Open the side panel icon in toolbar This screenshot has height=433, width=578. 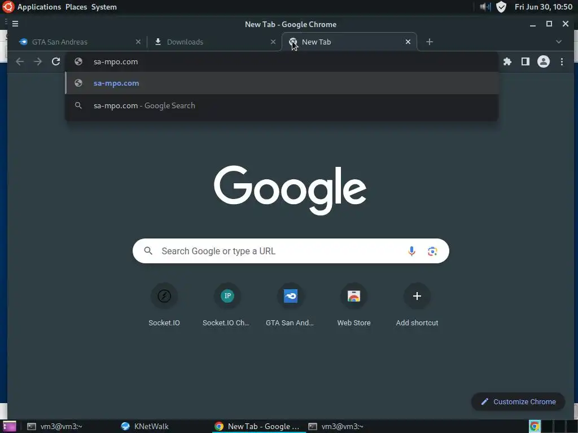(x=526, y=61)
